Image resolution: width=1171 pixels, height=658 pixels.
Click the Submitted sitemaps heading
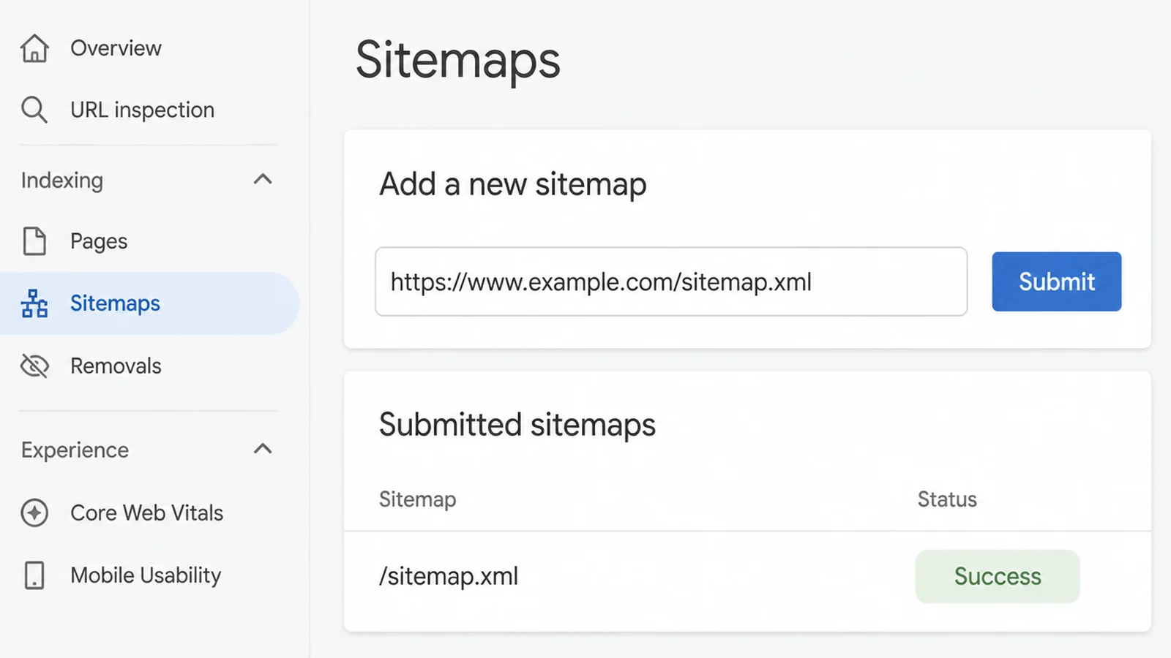517,425
